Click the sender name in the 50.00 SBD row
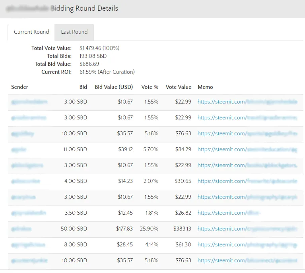The image size is (305, 273). click(21, 229)
